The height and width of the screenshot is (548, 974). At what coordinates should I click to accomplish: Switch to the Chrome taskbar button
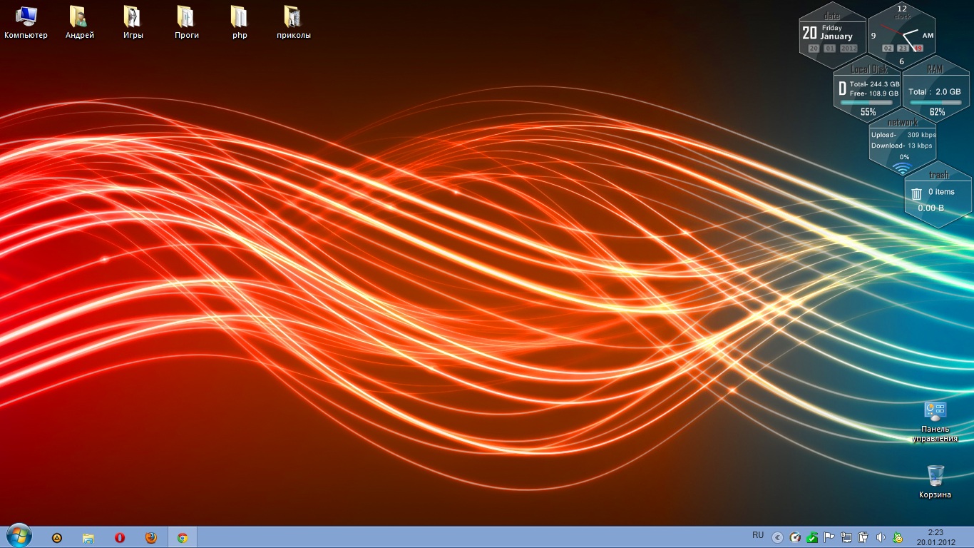tap(183, 538)
